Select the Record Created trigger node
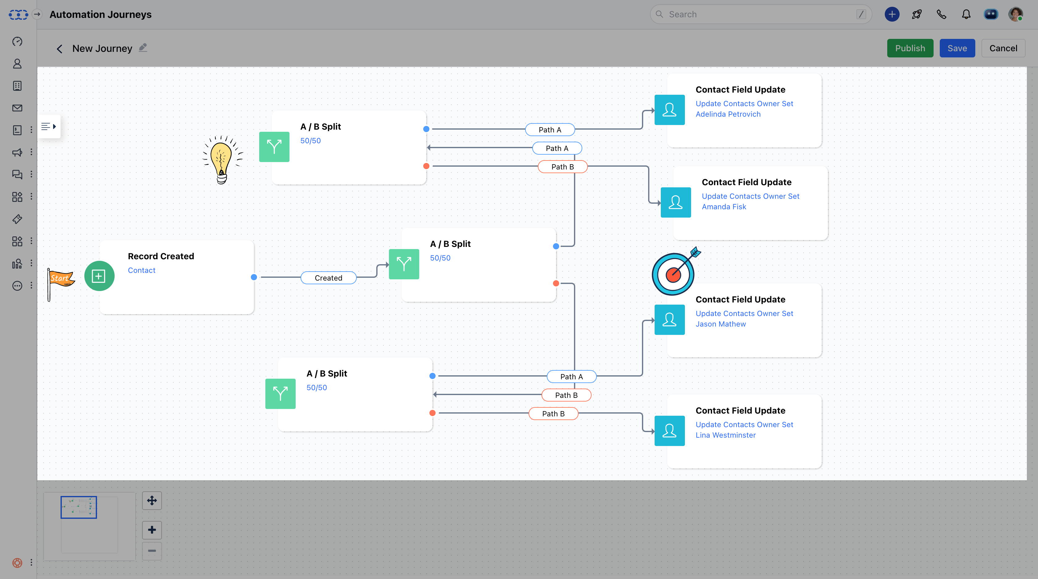Image resolution: width=1038 pixels, height=579 pixels. pos(176,277)
